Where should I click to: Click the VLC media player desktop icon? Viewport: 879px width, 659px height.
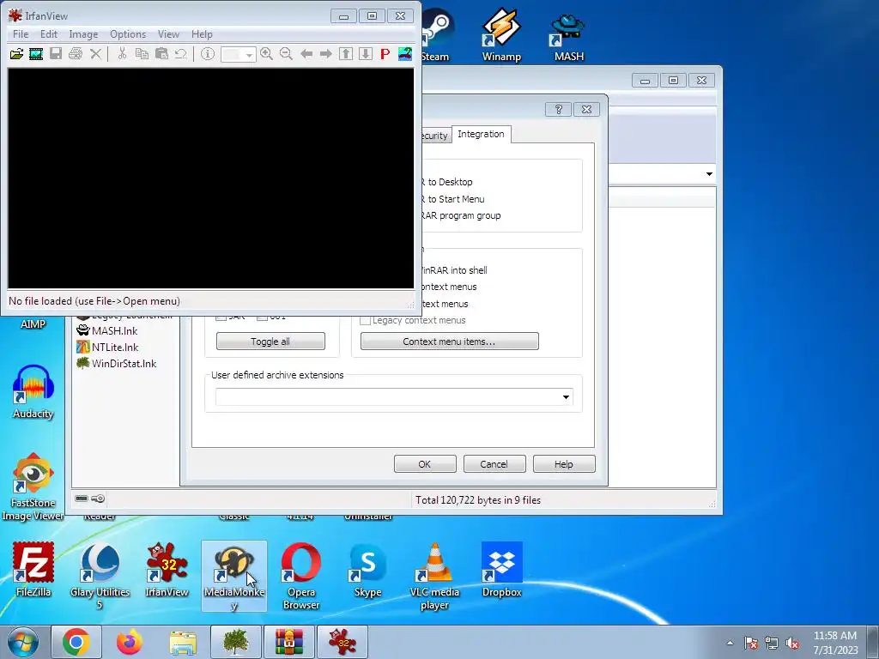tap(434, 576)
